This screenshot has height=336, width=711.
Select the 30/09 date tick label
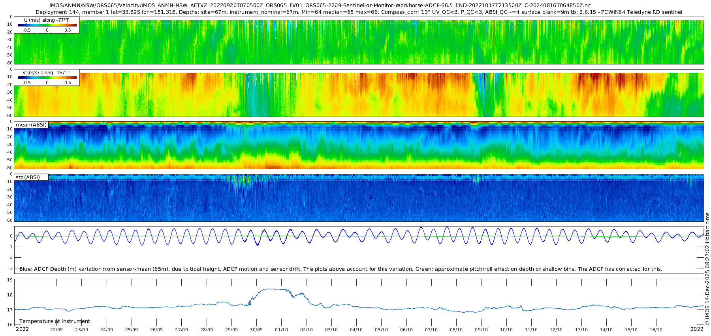(x=256, y=330)
